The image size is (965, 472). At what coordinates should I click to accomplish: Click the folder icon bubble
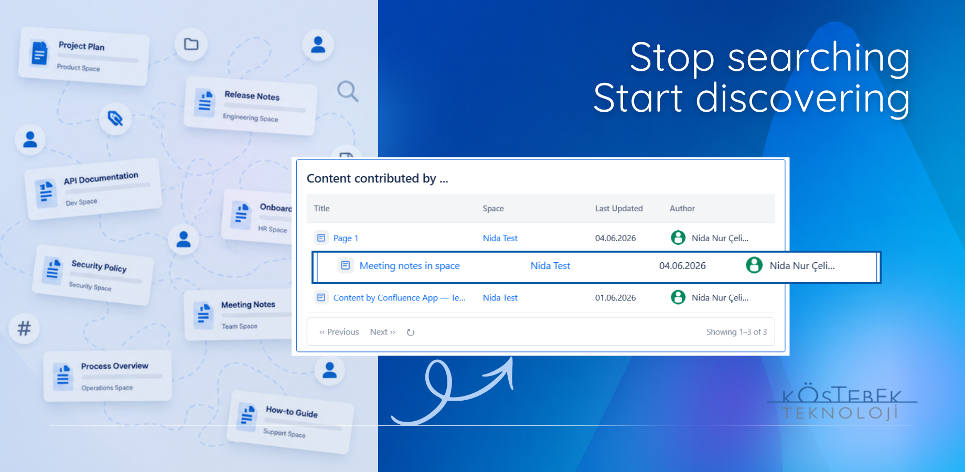pos(191,44)
